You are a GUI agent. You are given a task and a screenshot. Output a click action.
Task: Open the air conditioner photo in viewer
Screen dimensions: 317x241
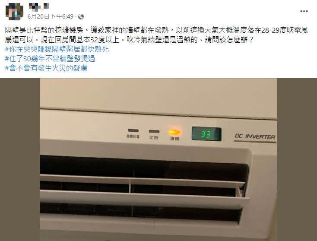coord(158,159)
